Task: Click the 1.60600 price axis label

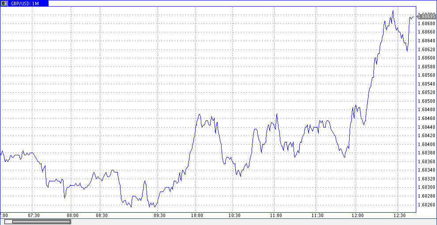Action: click(x=427, y=58)
